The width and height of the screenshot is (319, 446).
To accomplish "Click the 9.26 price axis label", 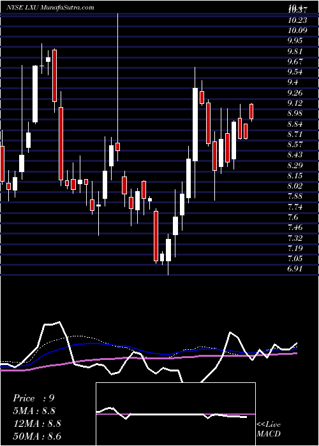I will pyautogui.click(x=296, y=93).
